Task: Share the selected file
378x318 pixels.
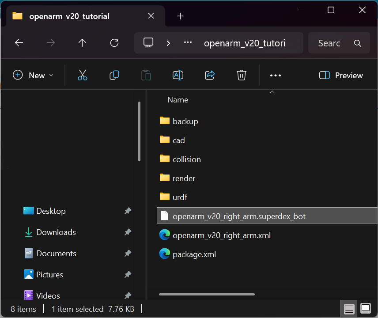Action: click(x=210, y=75)
